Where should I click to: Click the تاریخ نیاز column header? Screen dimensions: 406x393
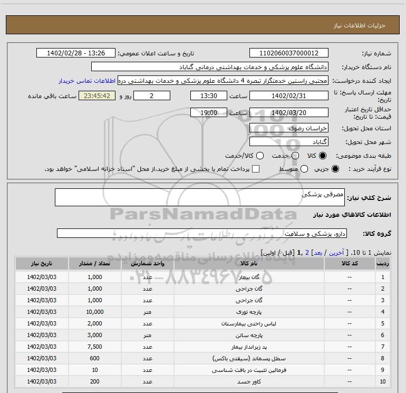pos(42,263)
